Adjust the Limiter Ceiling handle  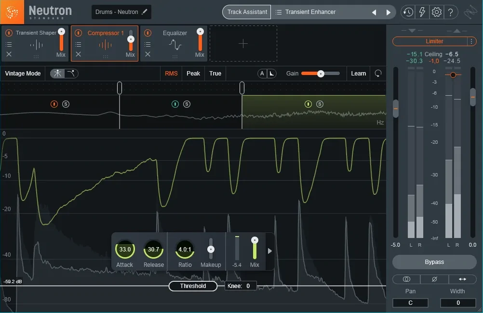point(453,75)
